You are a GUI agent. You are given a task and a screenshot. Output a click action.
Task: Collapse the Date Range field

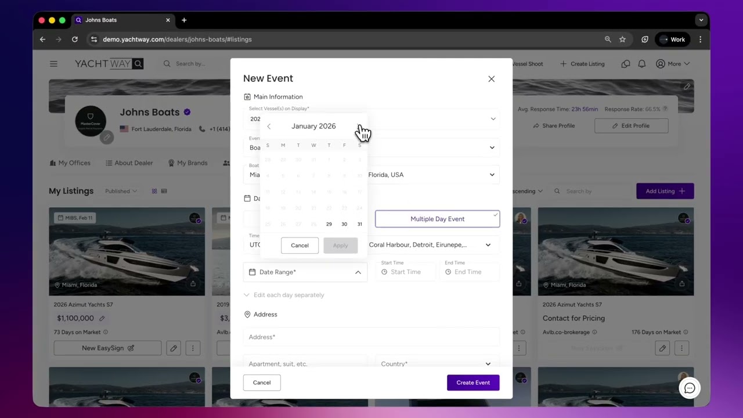click(358, 272)
